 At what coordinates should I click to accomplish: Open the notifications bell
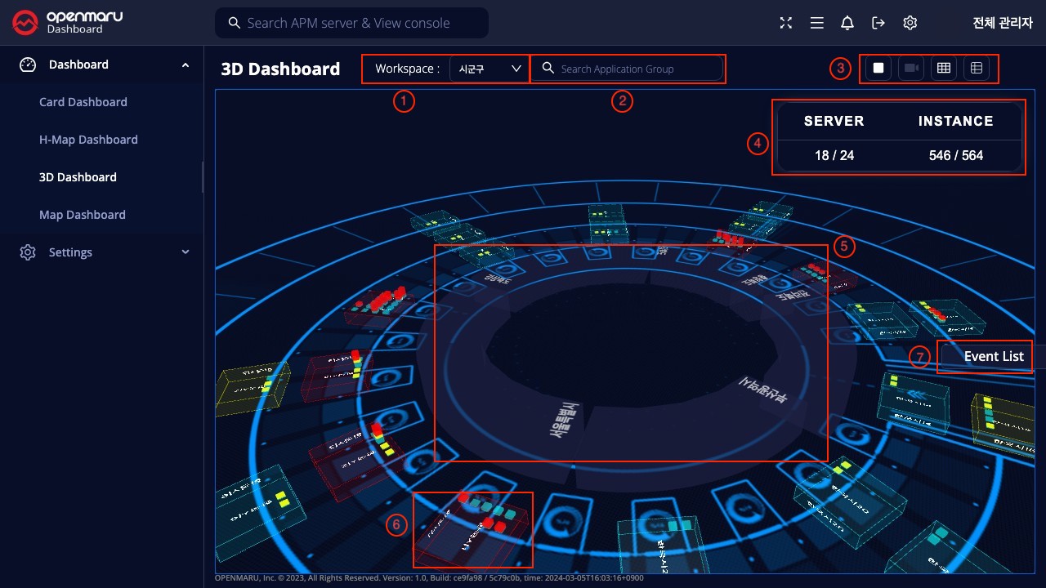[x=847, y=23]
